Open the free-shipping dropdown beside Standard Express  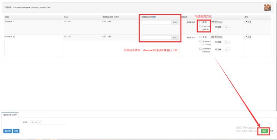(x=227, y=50)
